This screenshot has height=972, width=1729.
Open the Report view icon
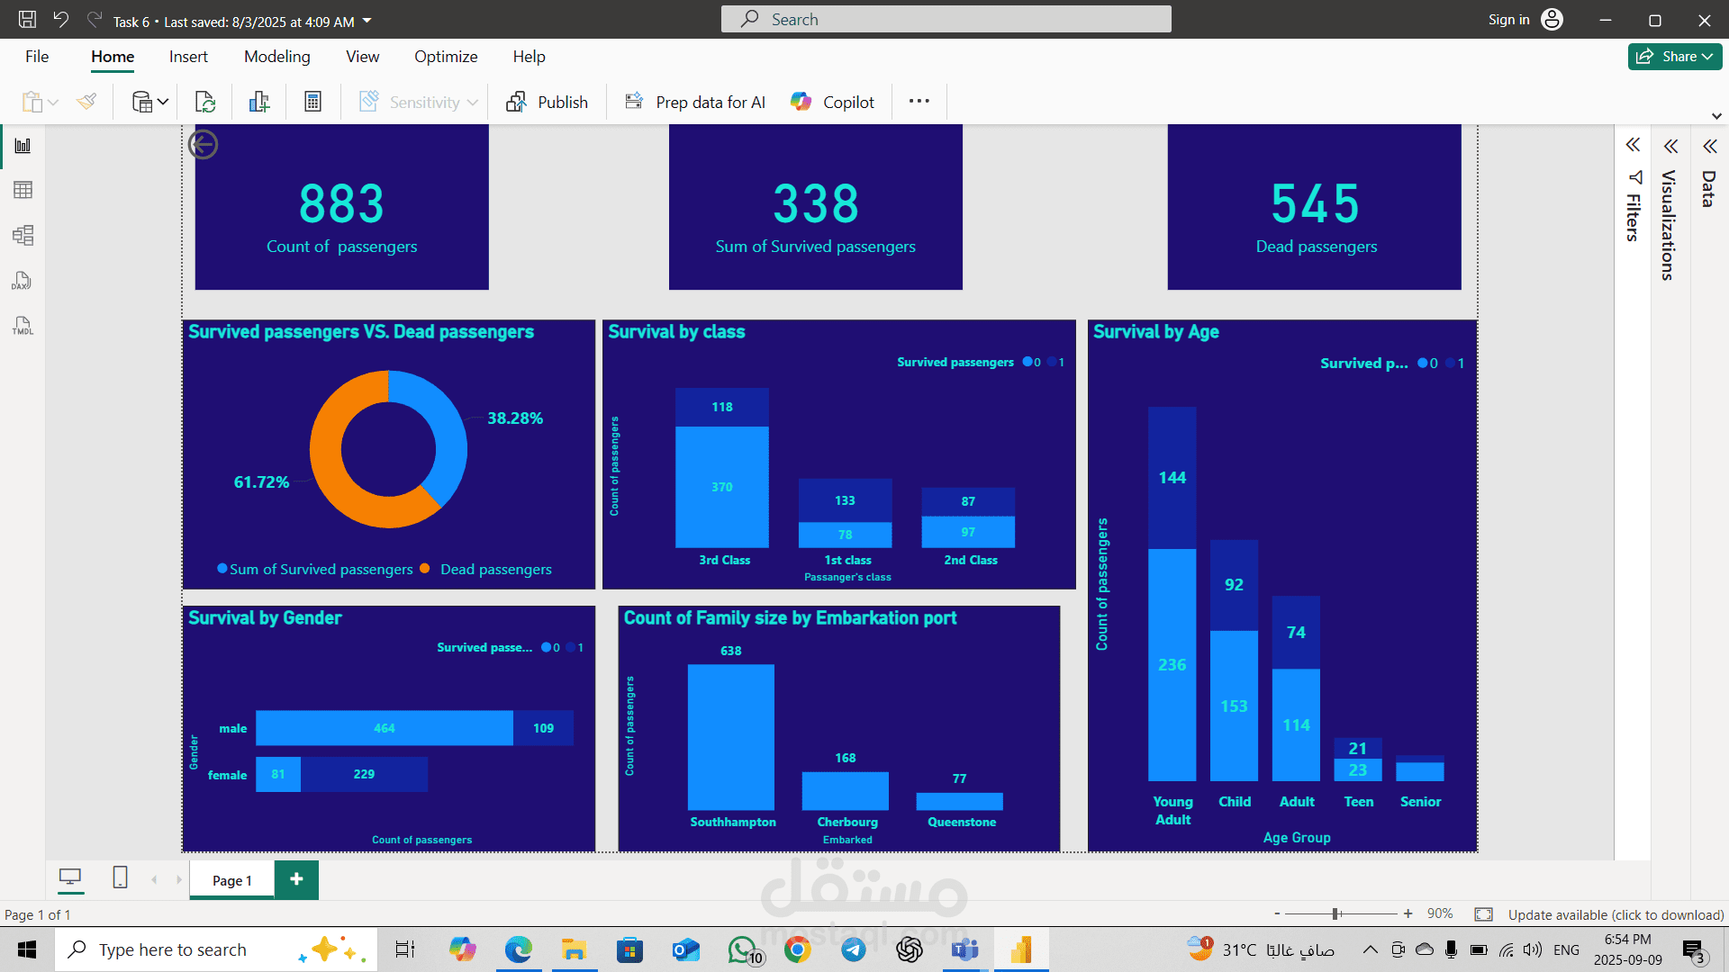pos(23,146)
